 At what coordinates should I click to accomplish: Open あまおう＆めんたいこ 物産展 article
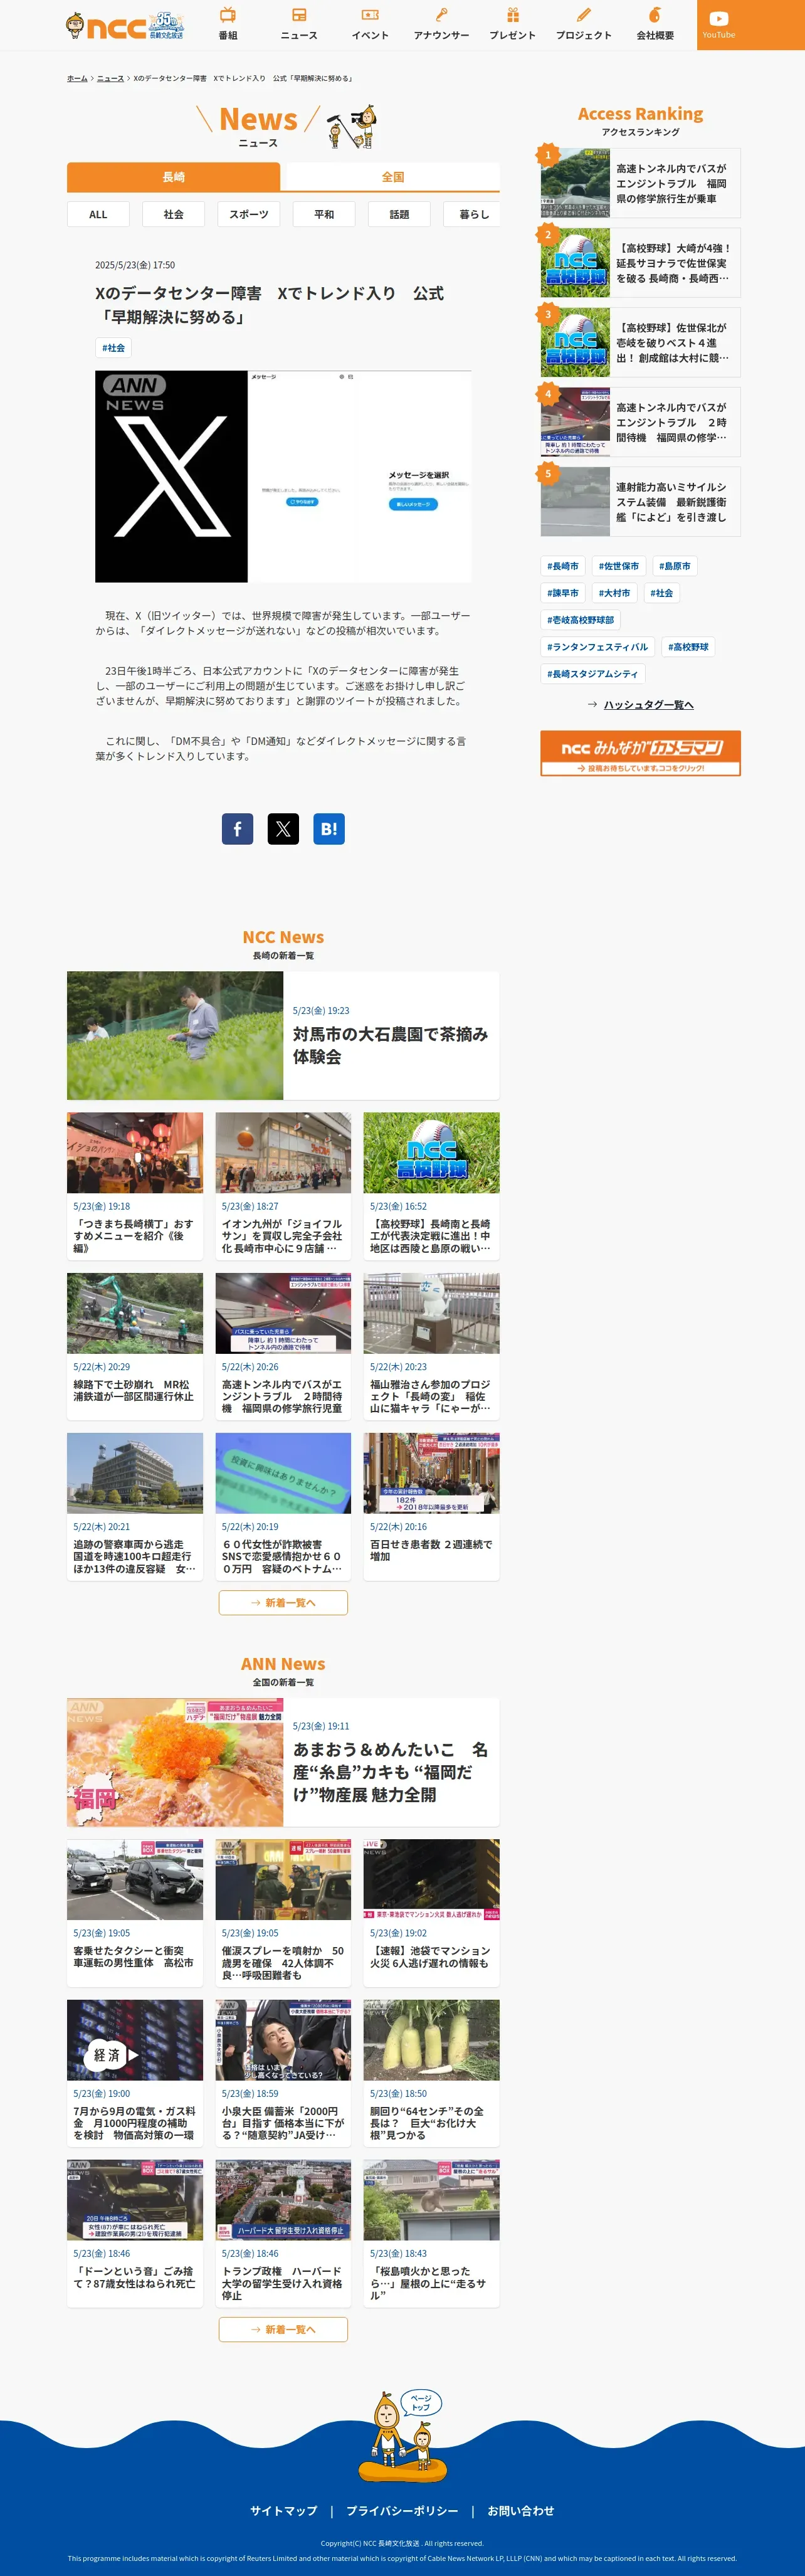283,1762
